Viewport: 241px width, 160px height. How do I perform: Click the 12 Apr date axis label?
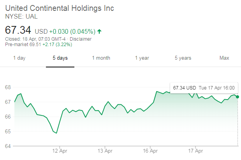[x=59, y=151]
